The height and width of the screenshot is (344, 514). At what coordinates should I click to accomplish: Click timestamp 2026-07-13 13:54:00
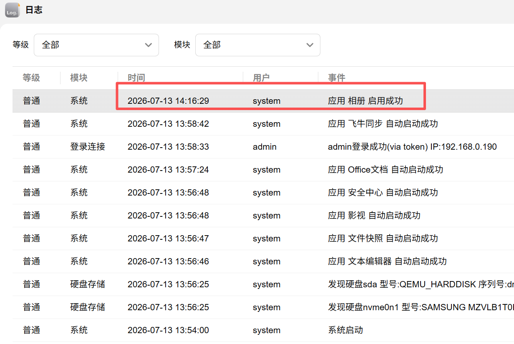click(x=168, y=330)
